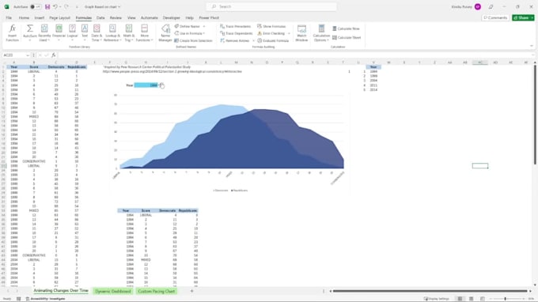Viewport: 538px width, 302px height.
Task: Open the Dynamic Dashboard sheet tab
Action: pos(113,292)
